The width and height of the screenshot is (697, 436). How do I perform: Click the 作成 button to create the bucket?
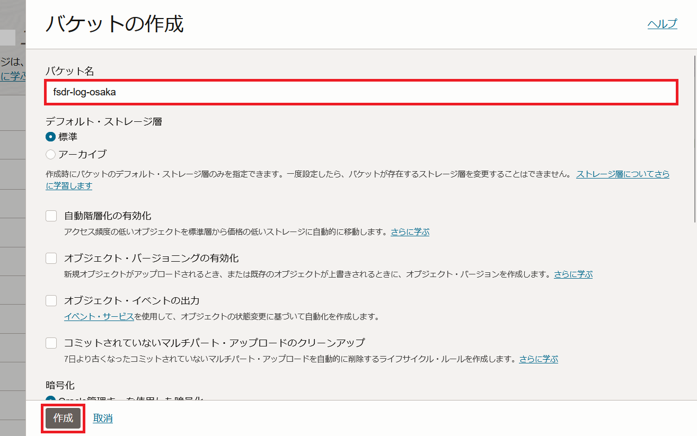click(x=62, y=418)
